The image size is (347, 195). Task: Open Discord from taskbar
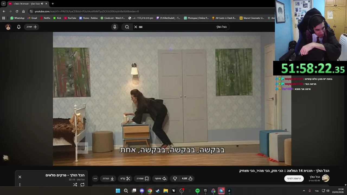click(142, 191)
